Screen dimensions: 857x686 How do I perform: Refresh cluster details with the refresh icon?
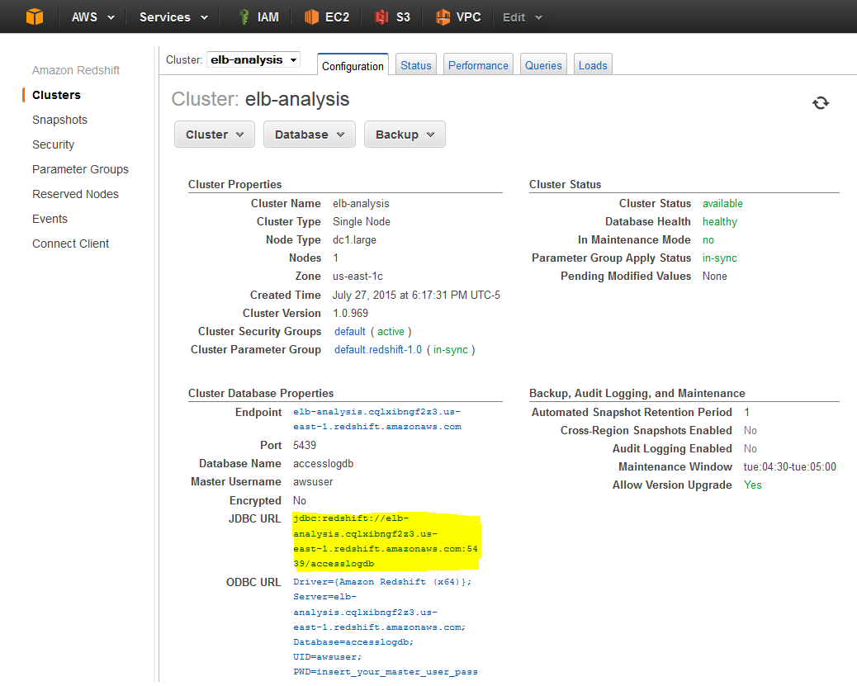tap(821, 102)
